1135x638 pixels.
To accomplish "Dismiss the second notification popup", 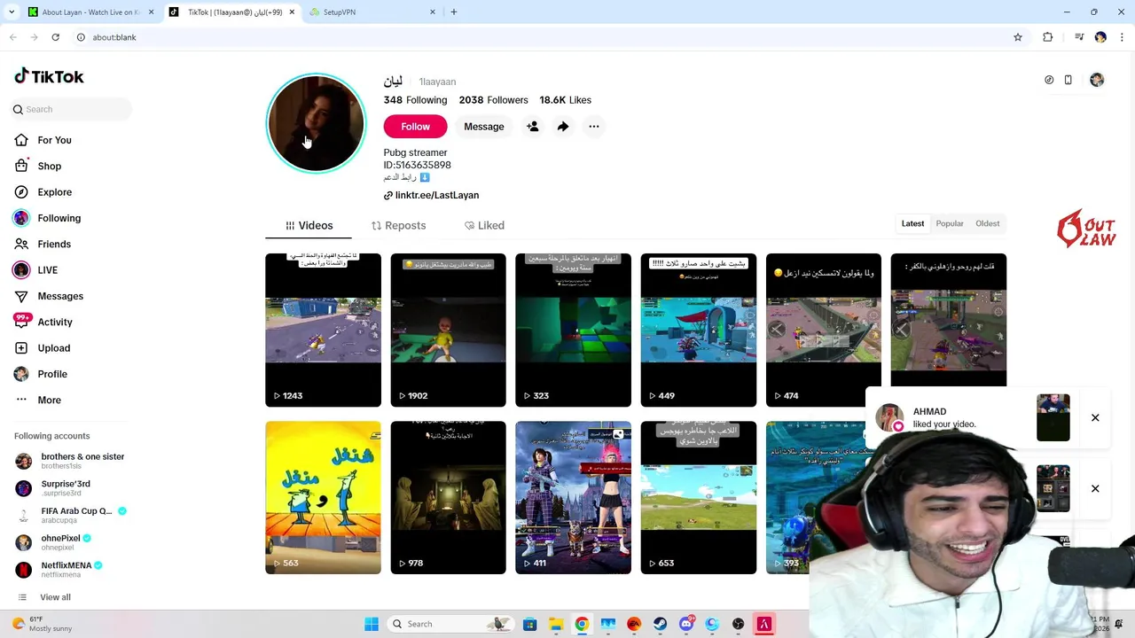I will click(x=1095, y=488).
